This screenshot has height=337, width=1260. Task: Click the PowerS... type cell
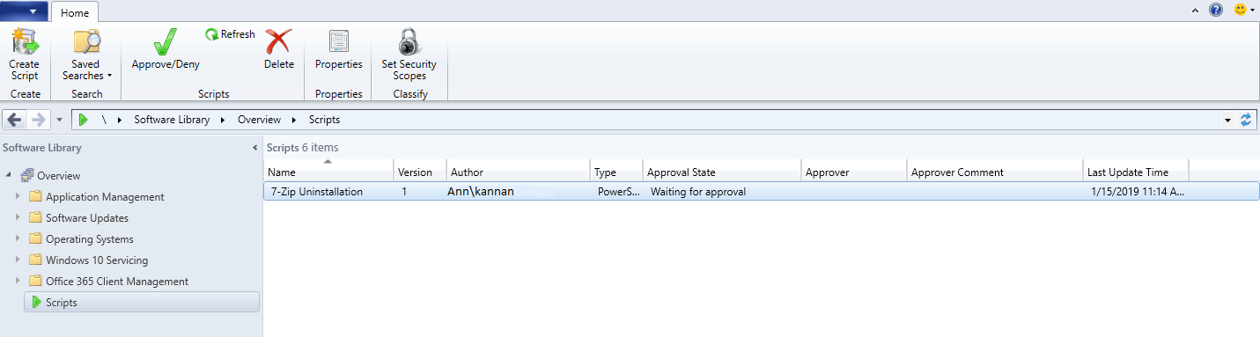[618, 191]
